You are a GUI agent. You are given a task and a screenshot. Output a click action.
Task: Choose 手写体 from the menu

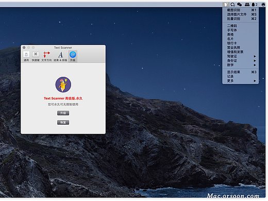coord(241,30)
